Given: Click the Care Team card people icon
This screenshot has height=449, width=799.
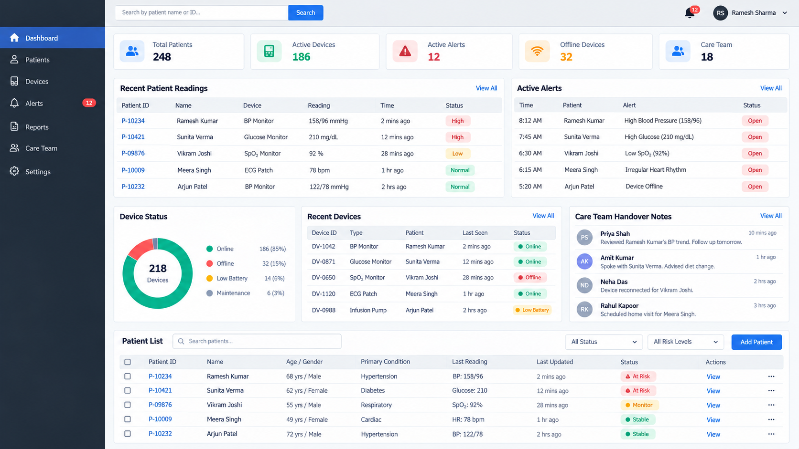Looking at the screenshot, I should 678,51.
